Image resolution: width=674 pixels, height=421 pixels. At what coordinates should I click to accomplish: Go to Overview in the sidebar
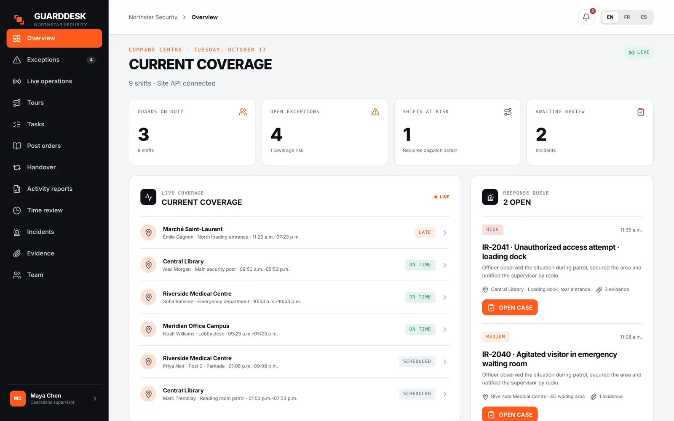point(54,38)
